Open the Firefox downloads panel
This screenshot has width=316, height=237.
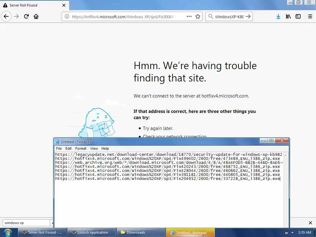[x=278, y=16]
